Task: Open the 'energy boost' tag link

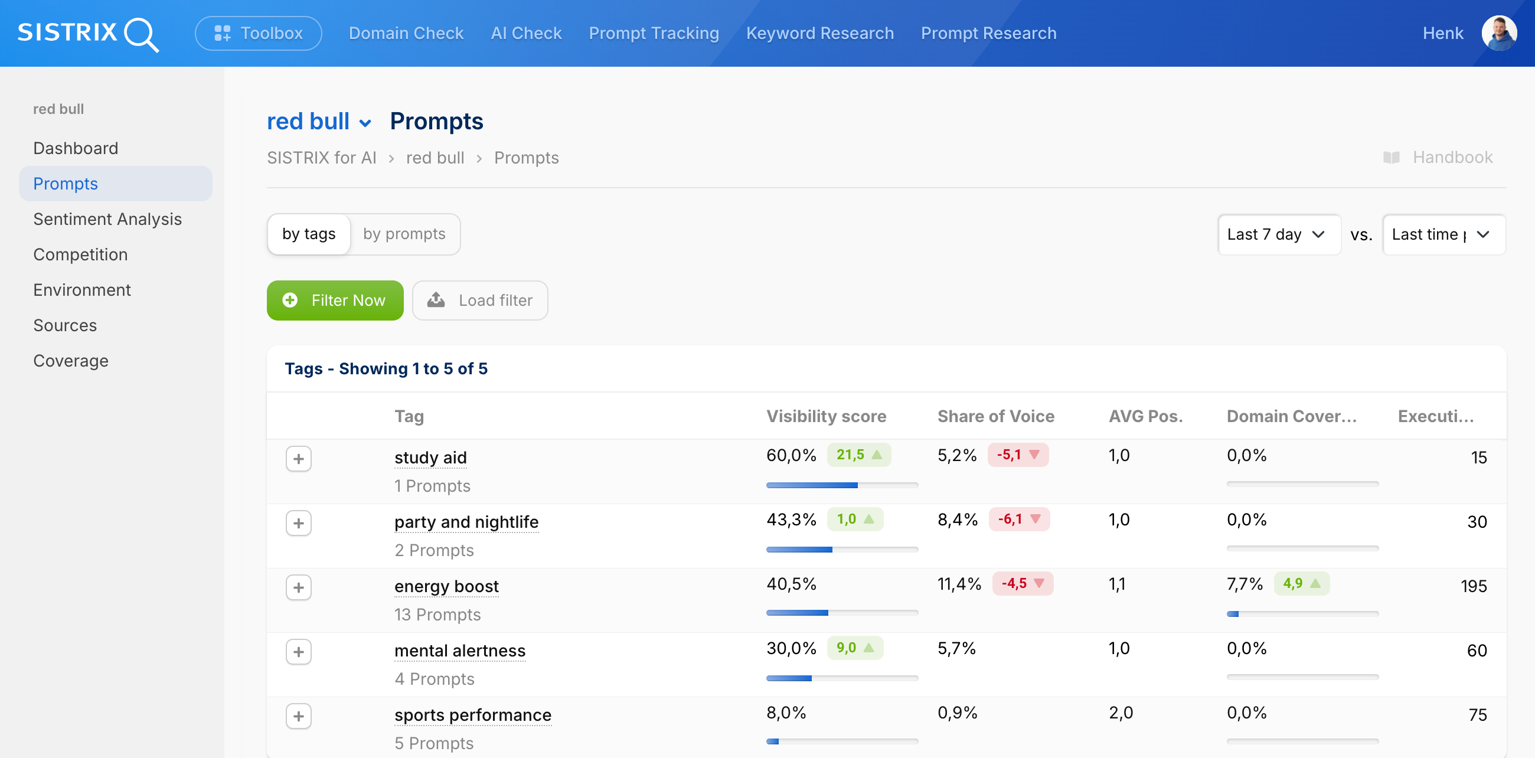Action: [446, 586]
